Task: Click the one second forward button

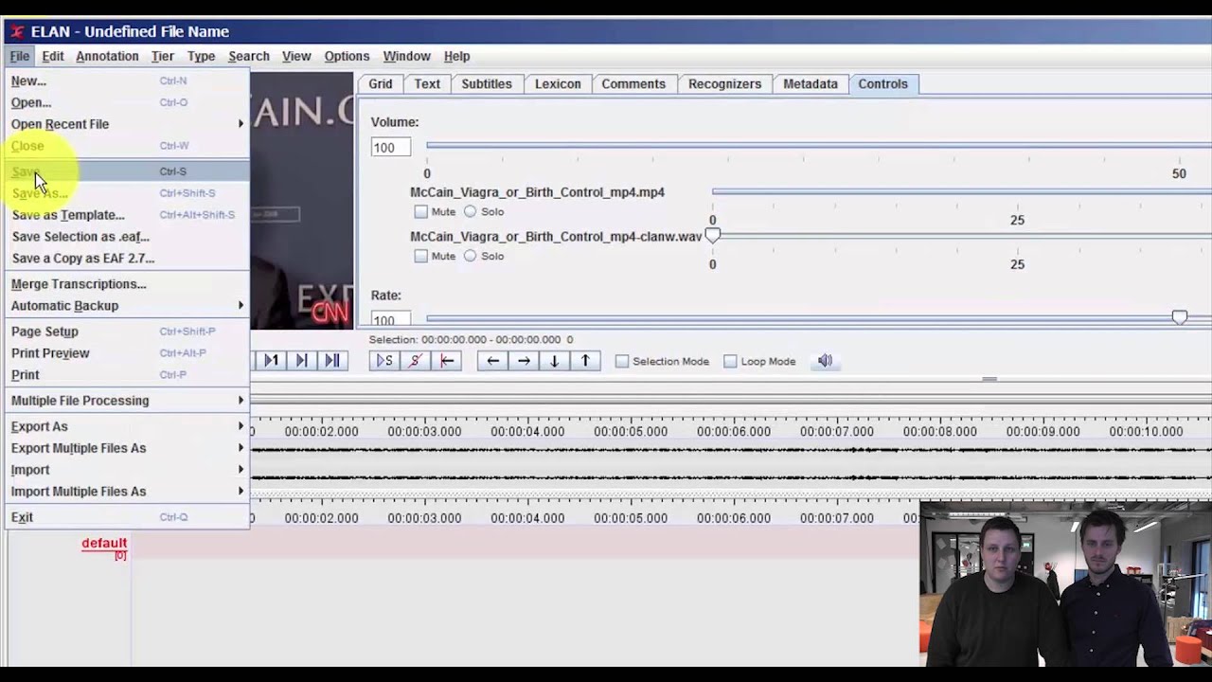Action: pyautogui.click(x=271, y=361)
